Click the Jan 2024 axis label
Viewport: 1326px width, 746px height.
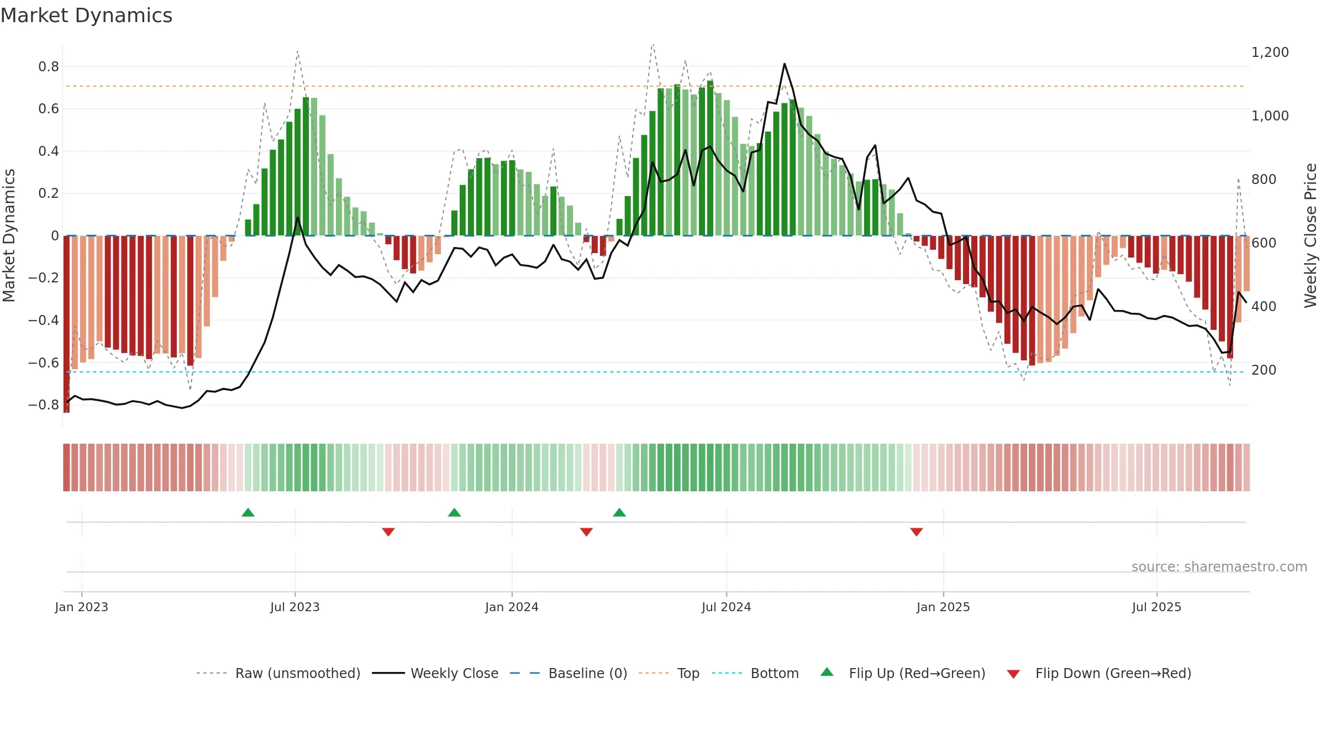(512, 607)
